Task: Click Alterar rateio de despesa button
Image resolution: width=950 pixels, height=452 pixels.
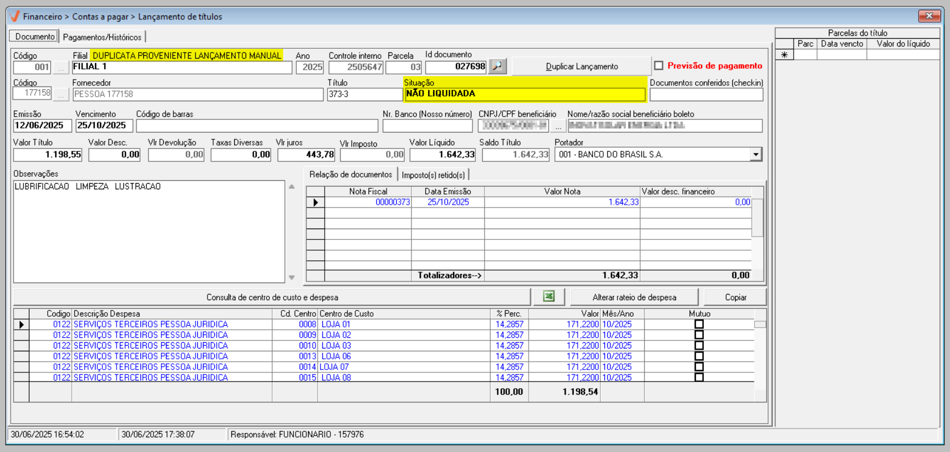Action: pos(634,297)
